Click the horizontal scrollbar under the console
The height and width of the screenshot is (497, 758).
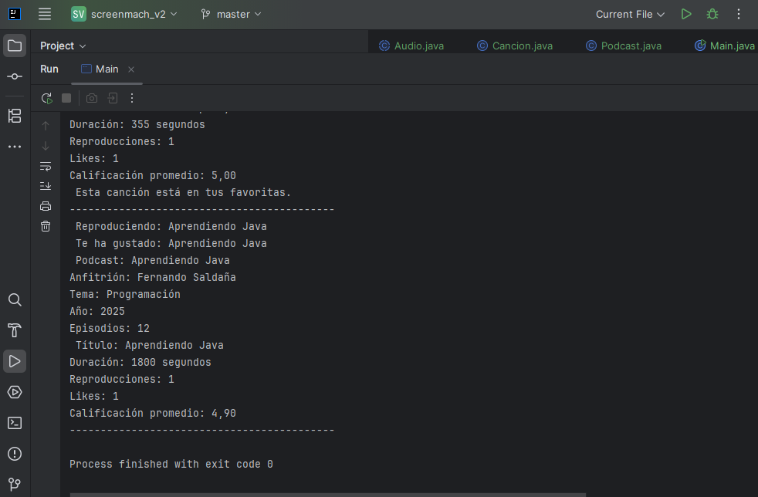pos(328,494)
